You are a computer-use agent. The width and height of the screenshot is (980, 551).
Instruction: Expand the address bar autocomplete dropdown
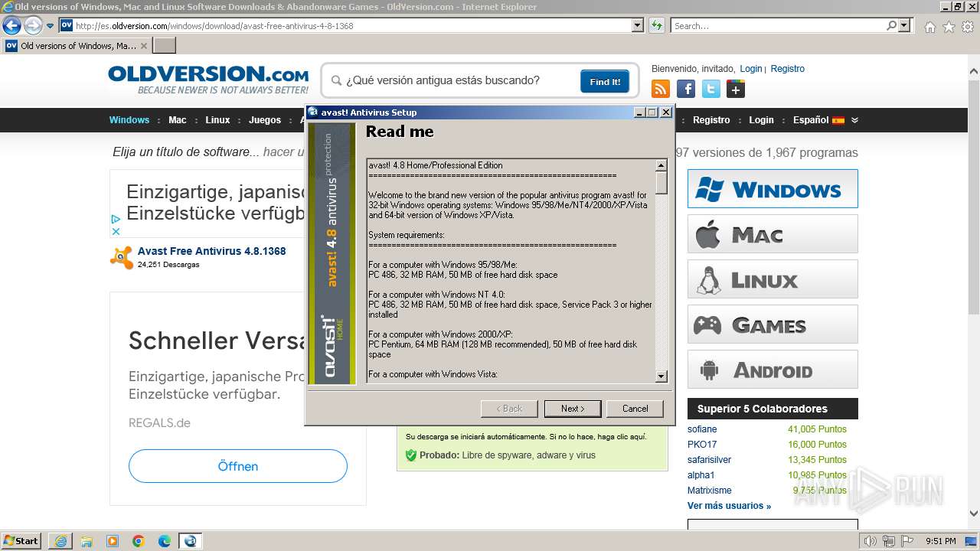point(637,26)
